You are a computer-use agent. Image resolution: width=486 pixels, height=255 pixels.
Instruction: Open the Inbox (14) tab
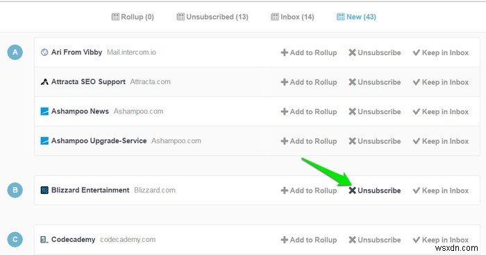coord(292,17)
